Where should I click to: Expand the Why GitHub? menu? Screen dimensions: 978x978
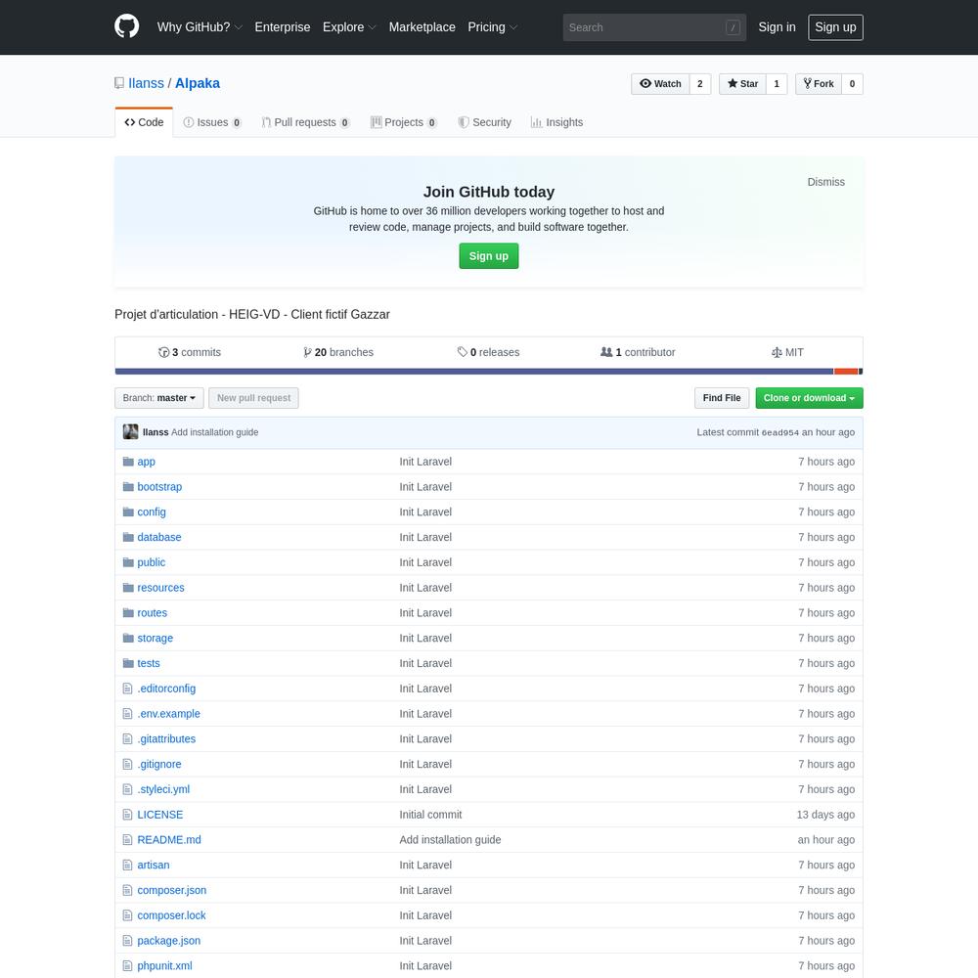200,26
